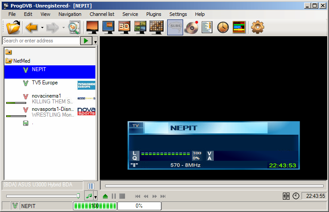The width and height of the screenshot is (329, 212).
Task: Open the audio track dropdown arrow
Action: [x=95, y=196]
